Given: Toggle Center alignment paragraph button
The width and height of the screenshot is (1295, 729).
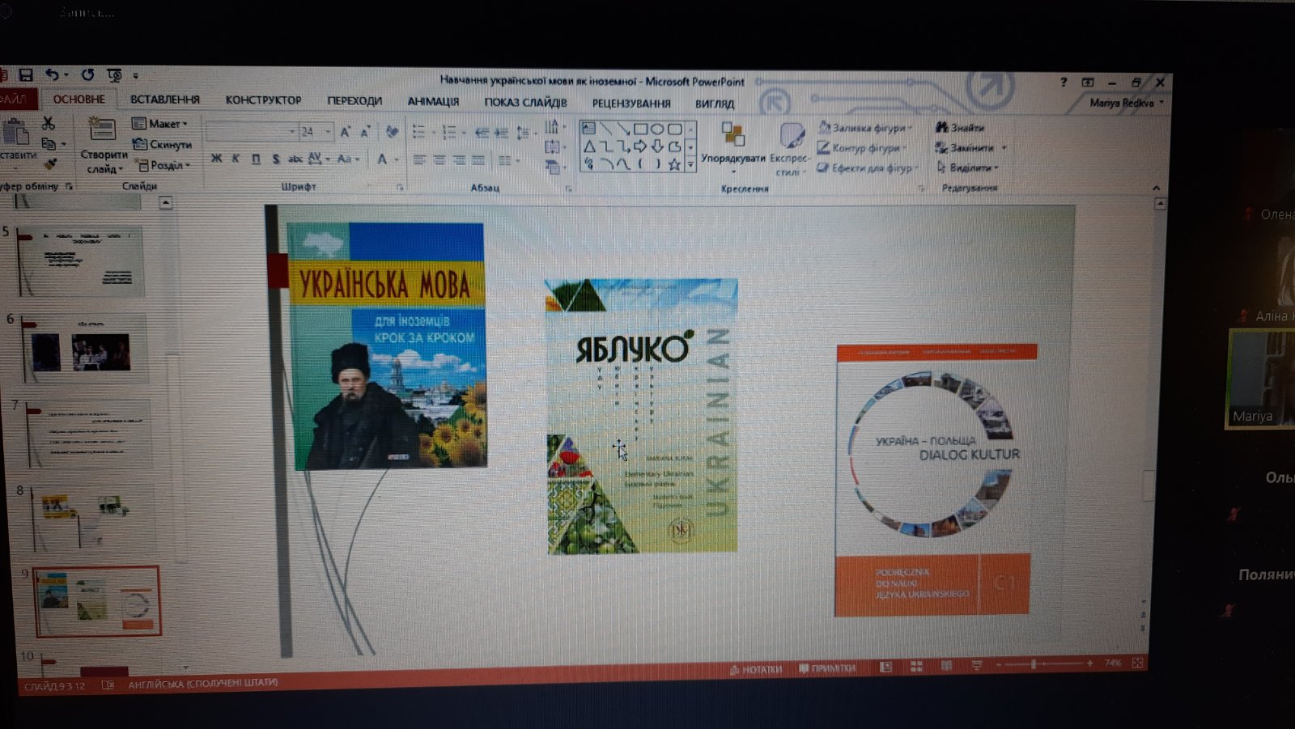Looking at the screenshot, I should [x=439, y=160].
